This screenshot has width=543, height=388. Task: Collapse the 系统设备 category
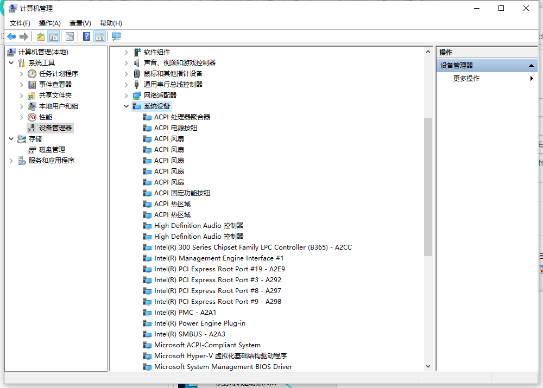pos(127,106)
